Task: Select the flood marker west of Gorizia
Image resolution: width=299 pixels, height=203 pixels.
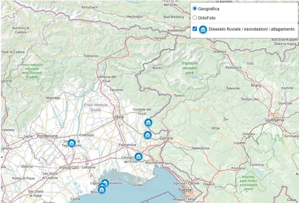Action: 148,135
